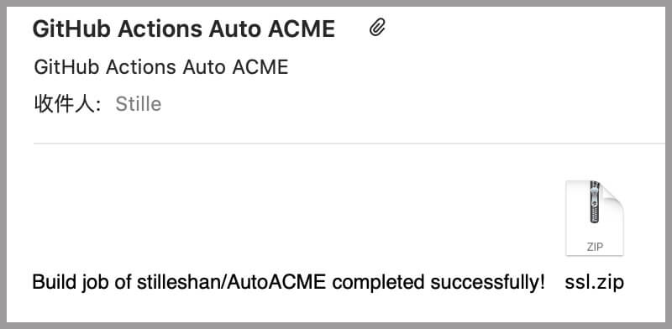
Task: Click the 收件人 recipient label
Action: tap(67, 104)
